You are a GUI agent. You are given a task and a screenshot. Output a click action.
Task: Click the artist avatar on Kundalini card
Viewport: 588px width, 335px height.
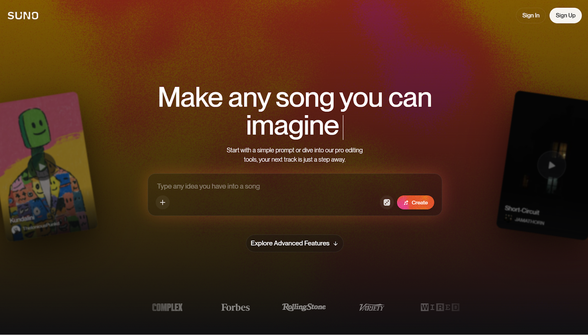coord(16,229)
